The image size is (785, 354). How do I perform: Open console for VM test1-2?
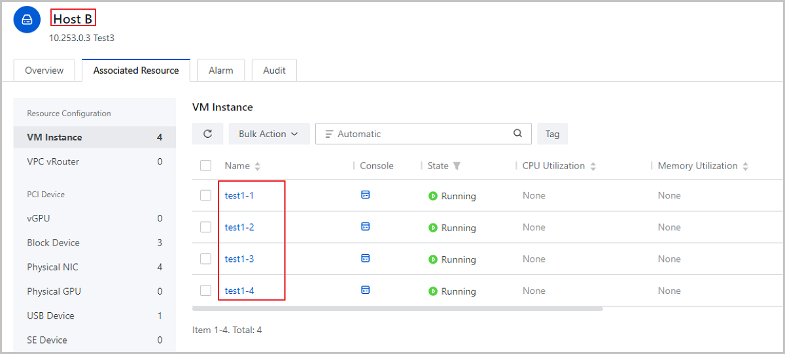(366, 227)
